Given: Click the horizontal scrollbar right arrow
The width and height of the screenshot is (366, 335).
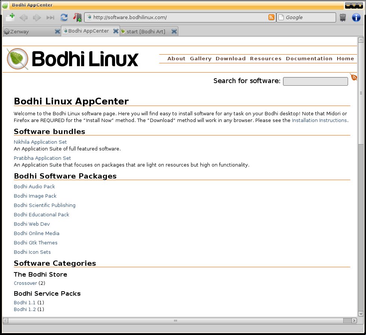Looking at the screenshot, I should 354,320.
